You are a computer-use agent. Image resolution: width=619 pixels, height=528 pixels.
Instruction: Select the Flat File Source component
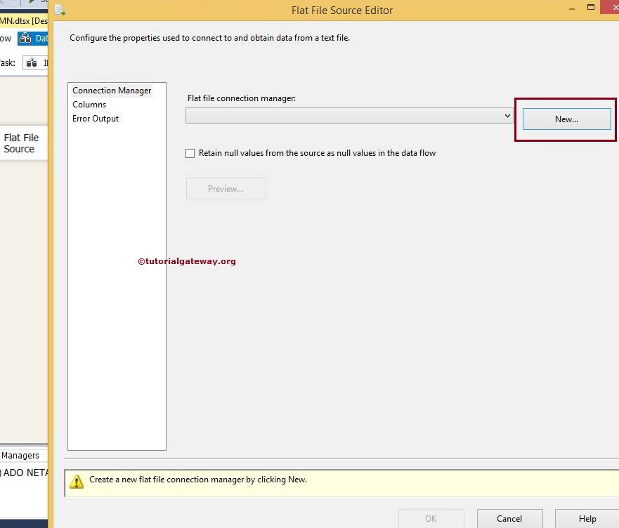coord(22,143)
